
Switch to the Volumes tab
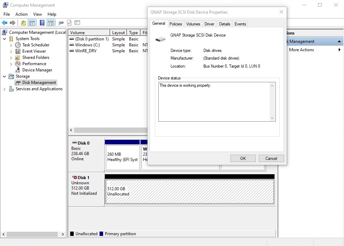pyautogui.click(x=193, y=24)
